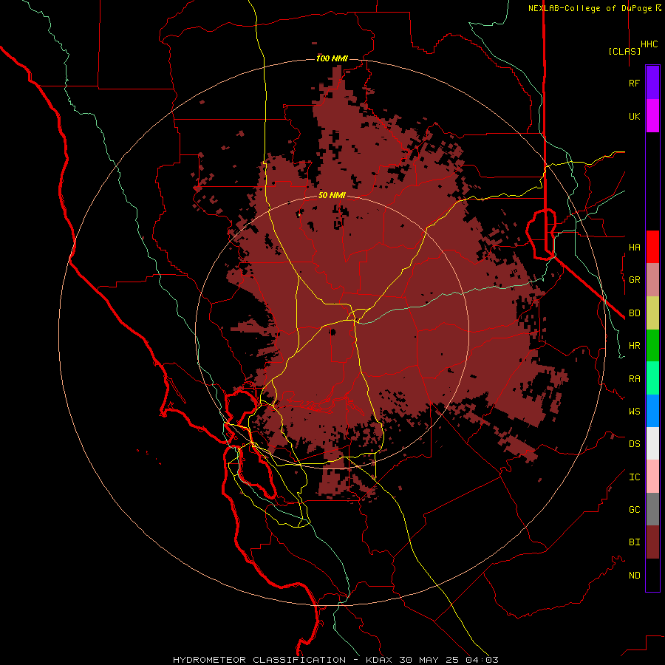
Task: Click the 50 NMI range ring label
Action: (332, 195)
